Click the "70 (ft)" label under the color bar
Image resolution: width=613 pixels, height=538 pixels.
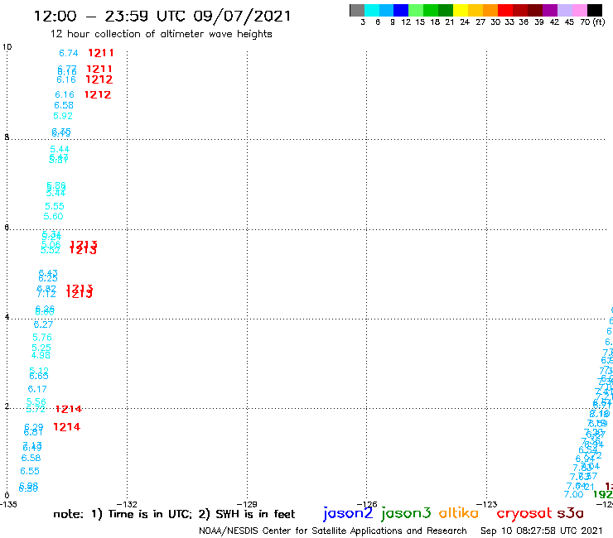point(592,22)
